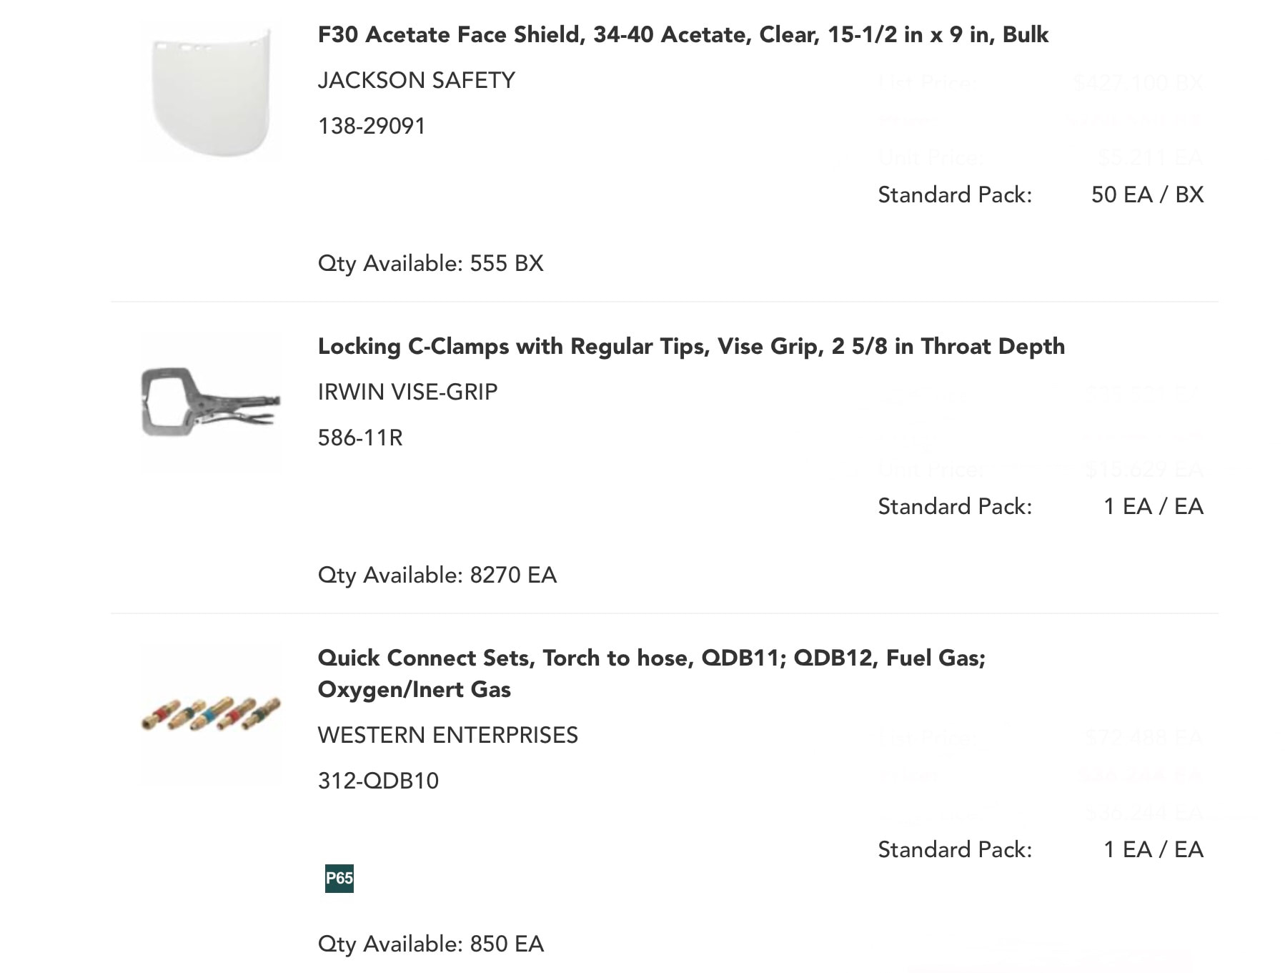This screenshot has width=1285, height=973.
Task: Click the quick connect fittings thumbnail
Action: click(212, 714)
